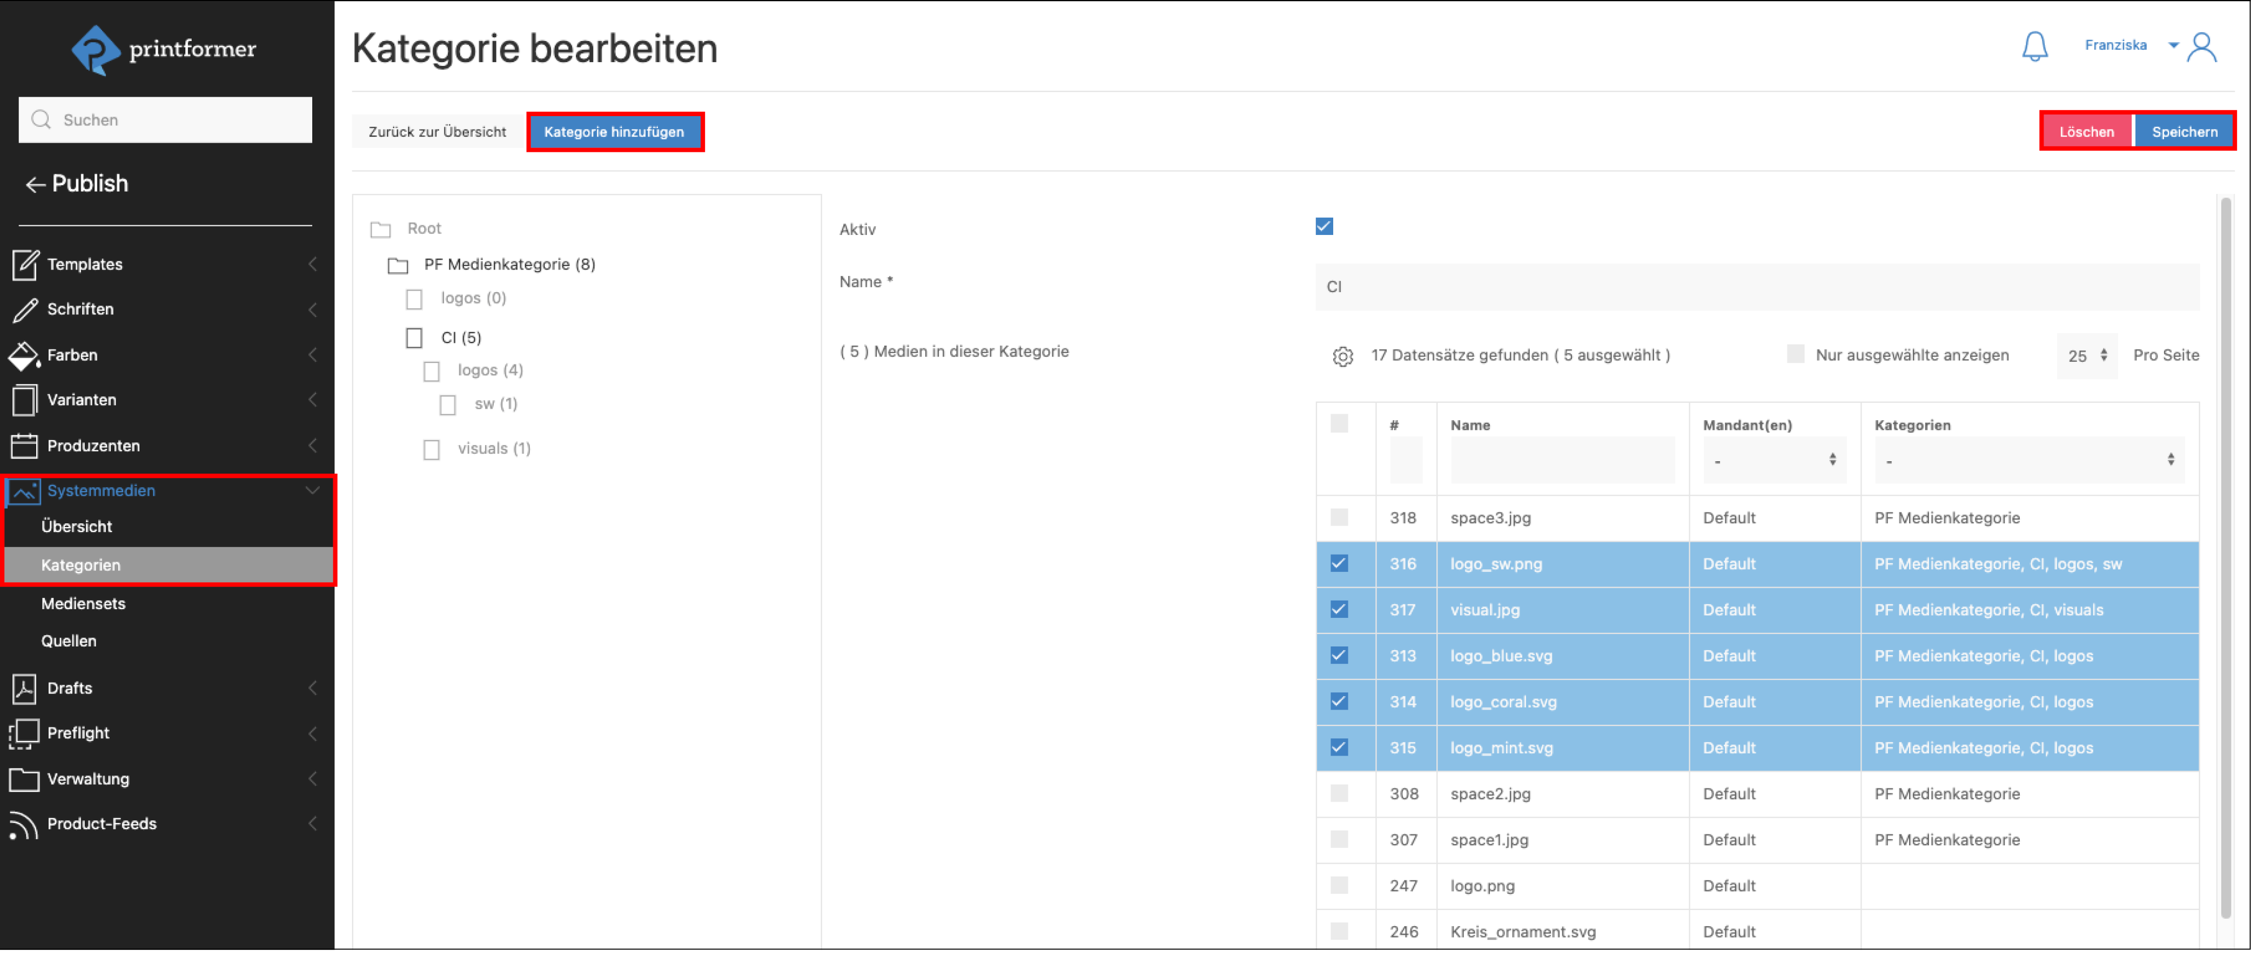Click the Templates sidebar icon

pos(24,264)
